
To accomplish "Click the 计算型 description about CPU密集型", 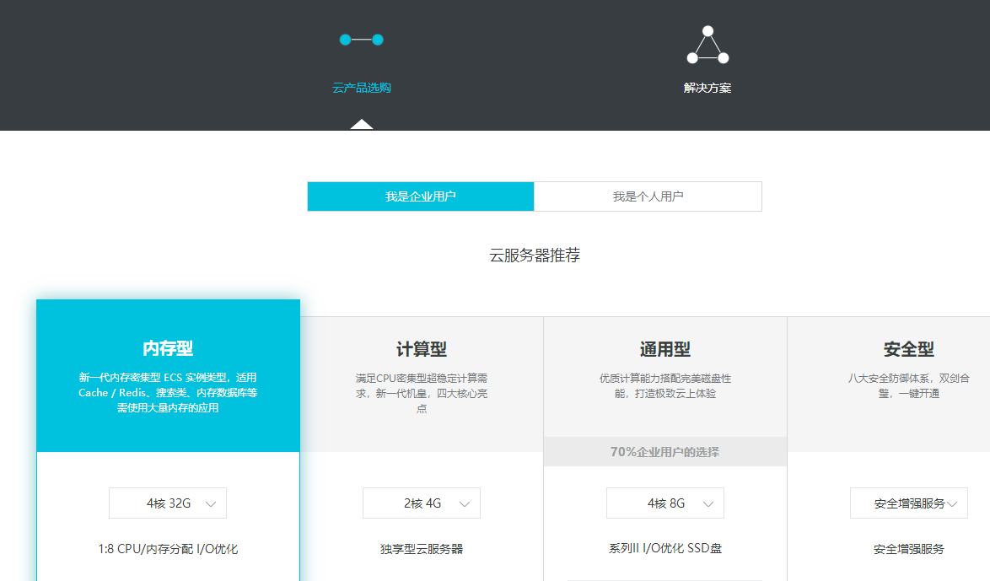I will click(x=422, y=394).
